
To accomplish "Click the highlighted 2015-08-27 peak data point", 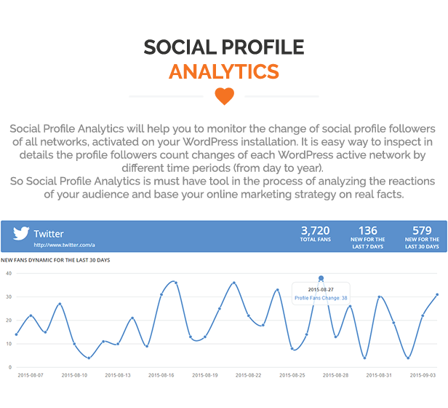I will tap(321, 278).
